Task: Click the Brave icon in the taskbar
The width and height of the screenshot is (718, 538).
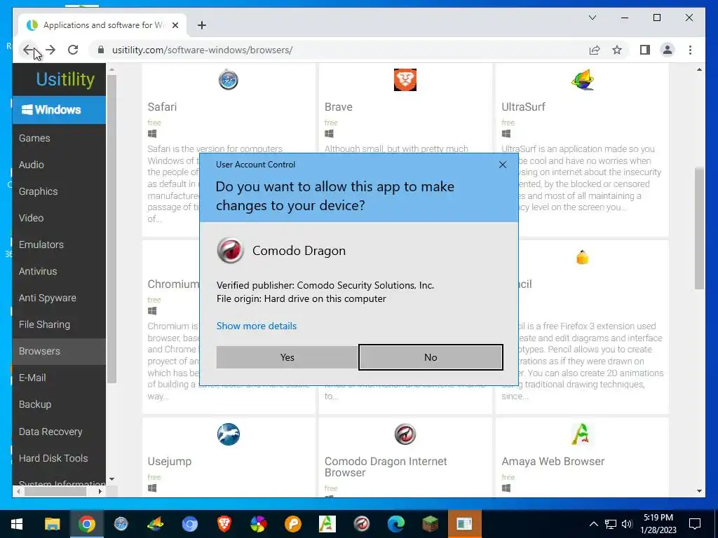Action: pyautogui.click(x=224, y=524)
